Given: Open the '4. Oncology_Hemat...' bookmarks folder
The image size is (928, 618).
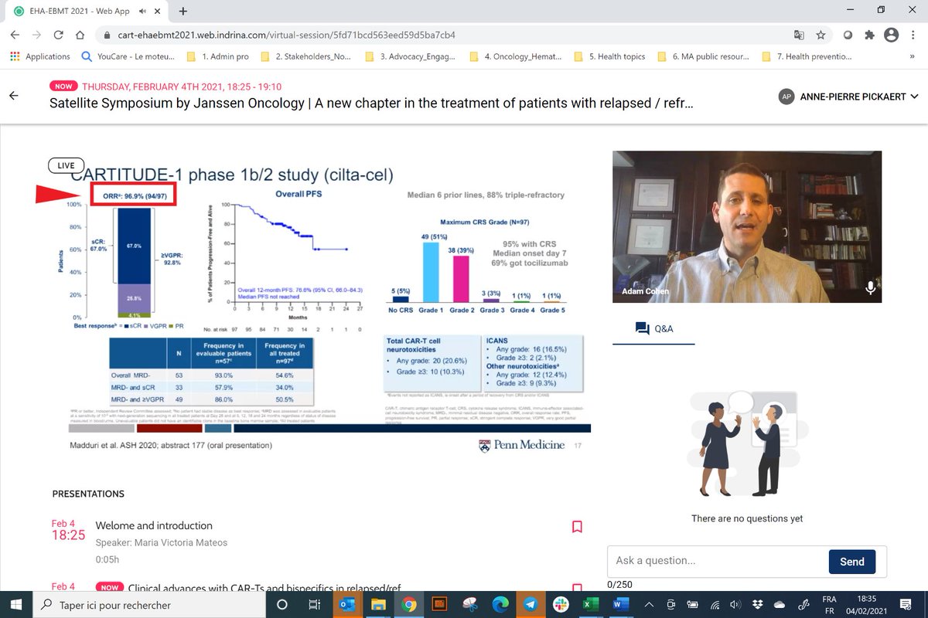Looking at the screenshot, I should (514, 56).
